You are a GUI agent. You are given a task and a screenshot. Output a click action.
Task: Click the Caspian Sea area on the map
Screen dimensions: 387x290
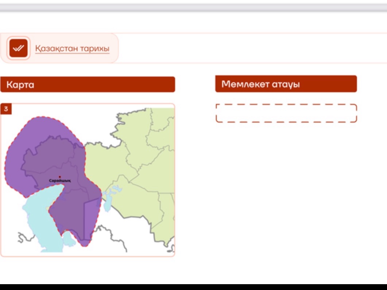click(40, 219)
